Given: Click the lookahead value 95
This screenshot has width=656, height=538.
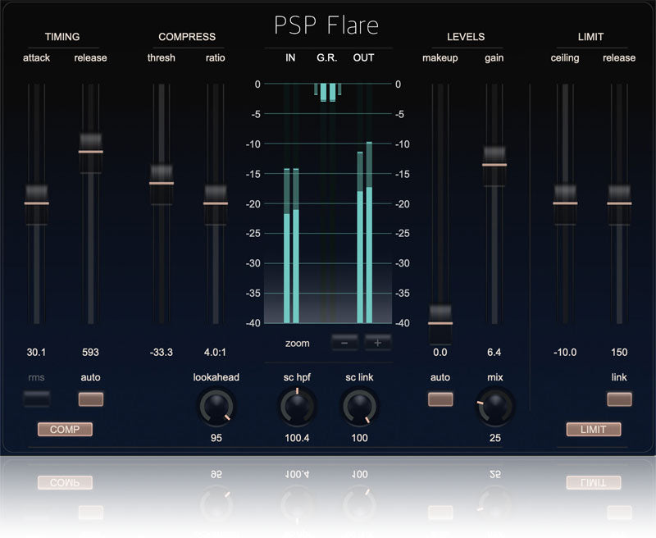Looking at the screenshot, I should coord(216,438).
